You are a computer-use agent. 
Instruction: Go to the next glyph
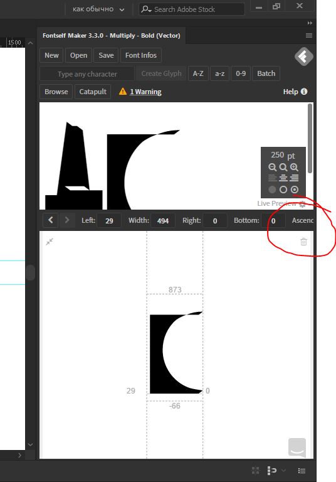pos(67,220)
